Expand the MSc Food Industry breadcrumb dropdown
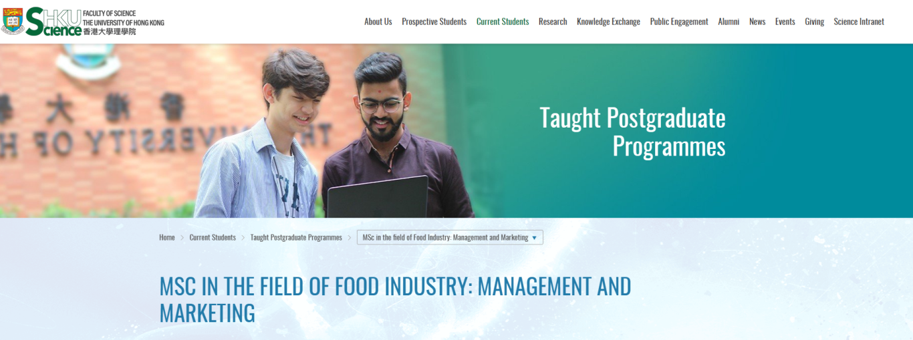The width and height of the screenshot is (913, 340). click(450, 237)
